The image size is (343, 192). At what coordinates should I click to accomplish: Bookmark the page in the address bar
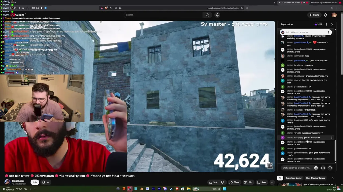tap(247, 8)
